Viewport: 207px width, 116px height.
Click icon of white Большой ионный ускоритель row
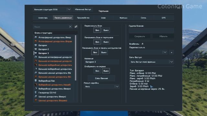[36, 73]
